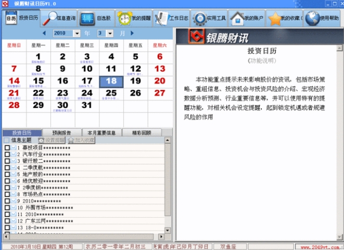Click list scrollbar up arrow
Image resolution: width=344 pixels, height=250 pixels.
168,140
